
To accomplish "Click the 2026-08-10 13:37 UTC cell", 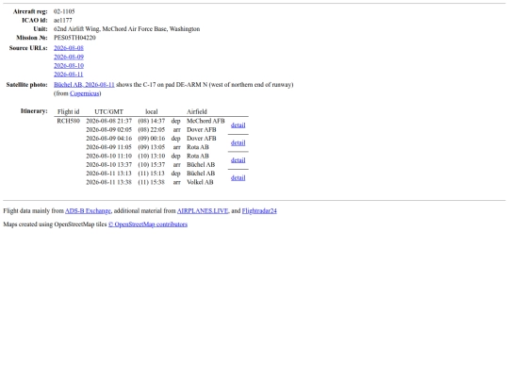I will tap(108, 165).
